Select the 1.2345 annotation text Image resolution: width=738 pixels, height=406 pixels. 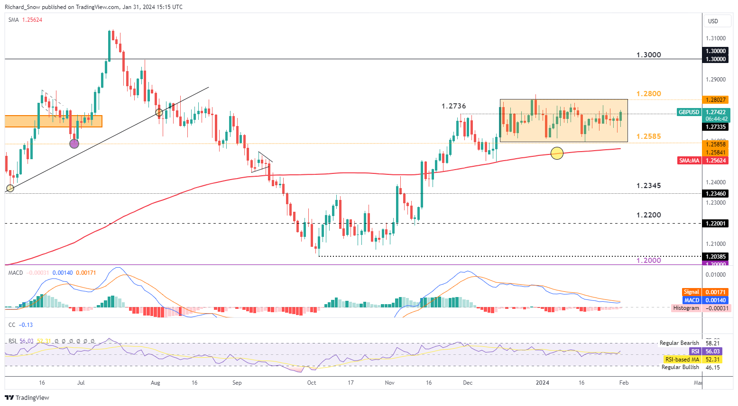point(648,186)
